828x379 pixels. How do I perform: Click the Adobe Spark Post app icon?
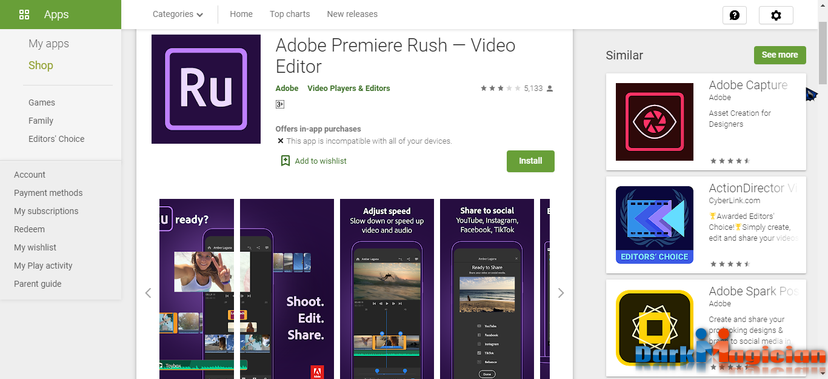655,328
